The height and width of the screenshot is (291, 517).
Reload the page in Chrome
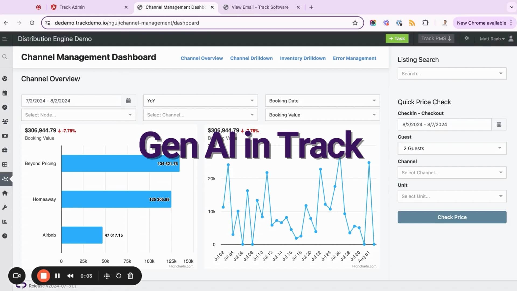32,23
